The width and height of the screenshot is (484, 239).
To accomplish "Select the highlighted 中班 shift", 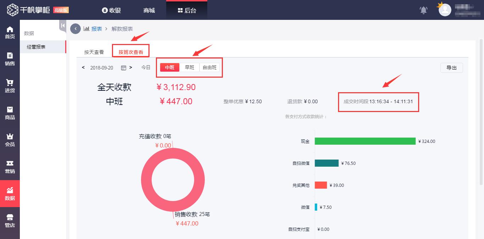I will [170, 67].
